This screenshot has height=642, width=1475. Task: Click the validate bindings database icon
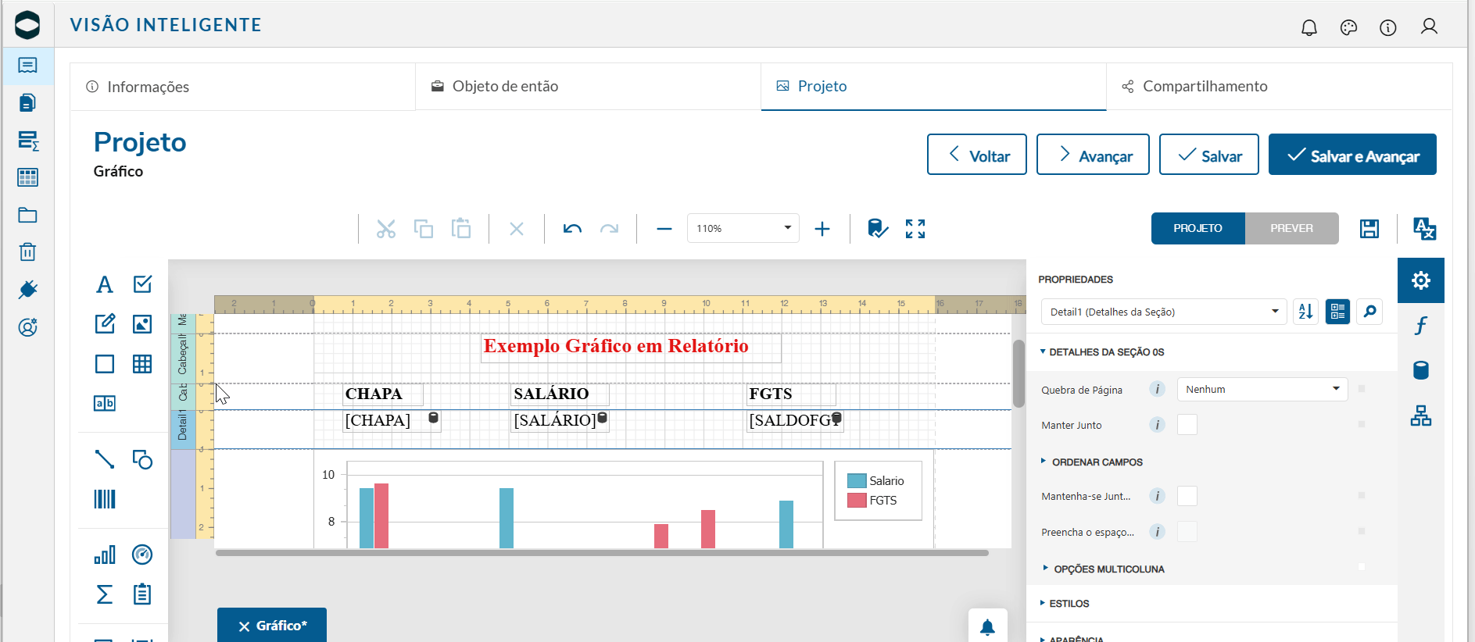tap(878, 229)
